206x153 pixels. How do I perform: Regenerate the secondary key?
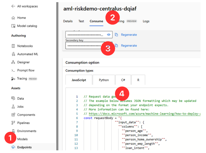[129, 46]
